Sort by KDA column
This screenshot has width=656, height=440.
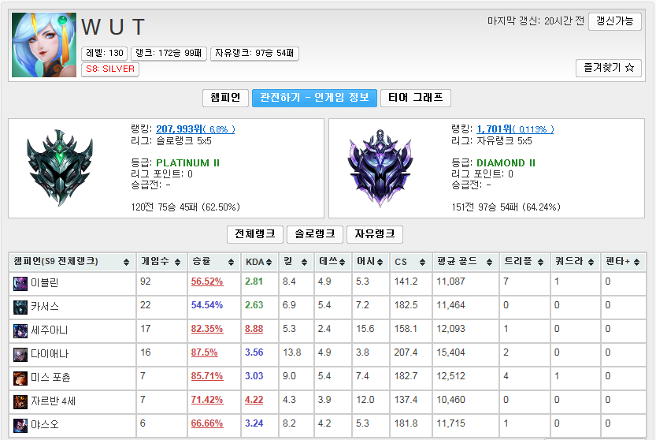(x=258, y=262)
